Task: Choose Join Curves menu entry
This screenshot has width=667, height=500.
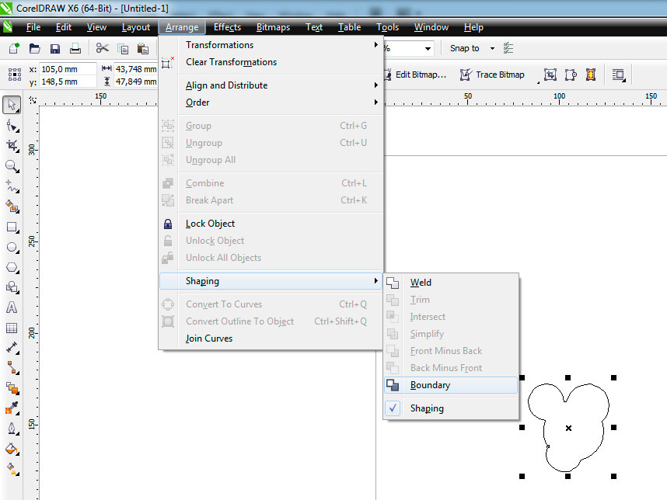Action: pyautogui.click(x=271, y=339)
